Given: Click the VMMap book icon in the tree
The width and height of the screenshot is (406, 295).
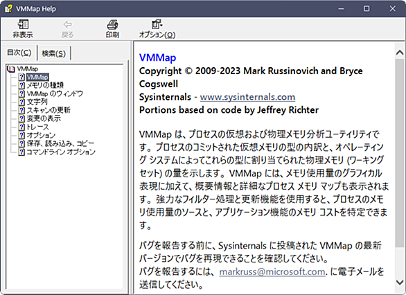Looking at the screenshot, I should (x=11, y=69).
